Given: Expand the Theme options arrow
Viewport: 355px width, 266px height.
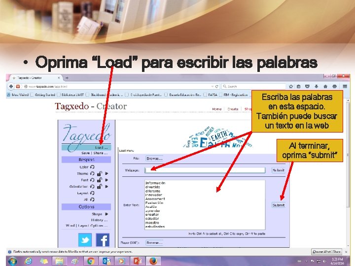Looking at the screenshot, I should 106,173.
